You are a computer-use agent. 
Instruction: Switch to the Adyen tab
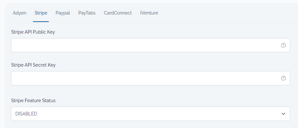[x=19, y=13]
